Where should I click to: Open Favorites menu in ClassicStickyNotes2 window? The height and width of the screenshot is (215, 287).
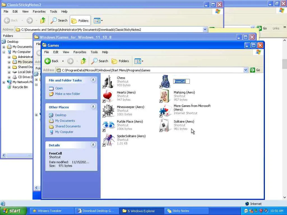(x=39, y=11)
